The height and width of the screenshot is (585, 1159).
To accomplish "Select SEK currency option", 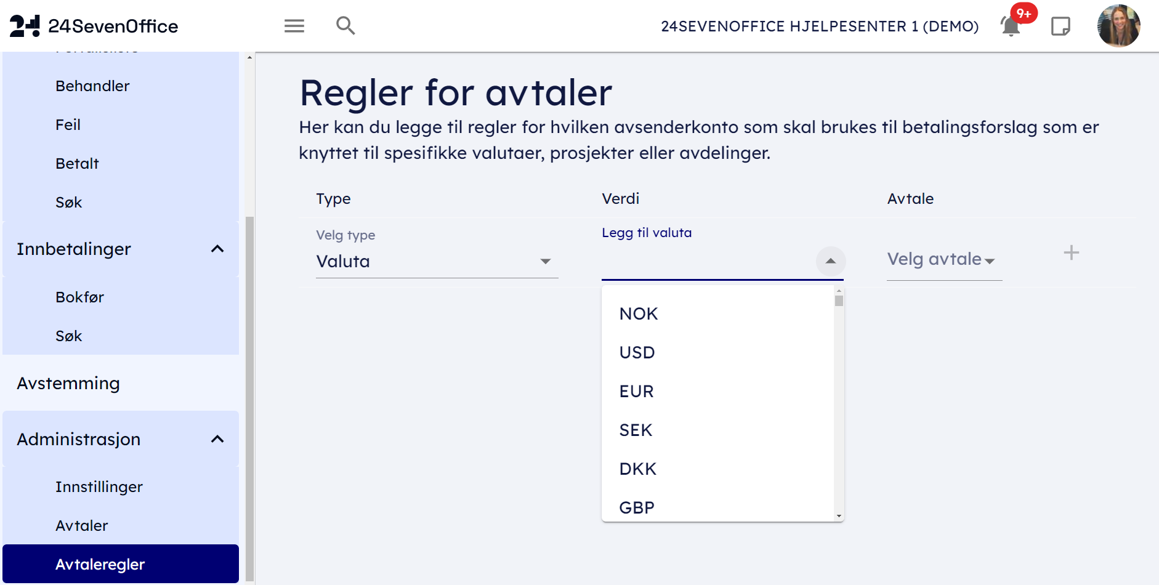I will coord(636,430).
